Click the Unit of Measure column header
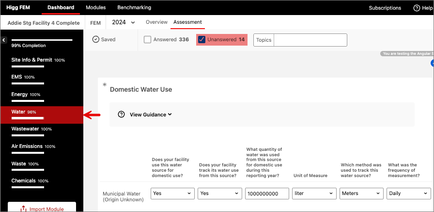Screen dimensions: 434x212 click(310, 176)
